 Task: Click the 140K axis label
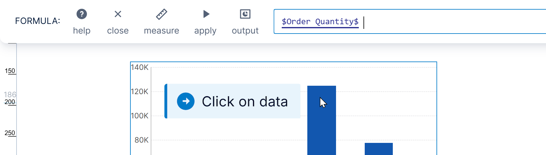139,67
